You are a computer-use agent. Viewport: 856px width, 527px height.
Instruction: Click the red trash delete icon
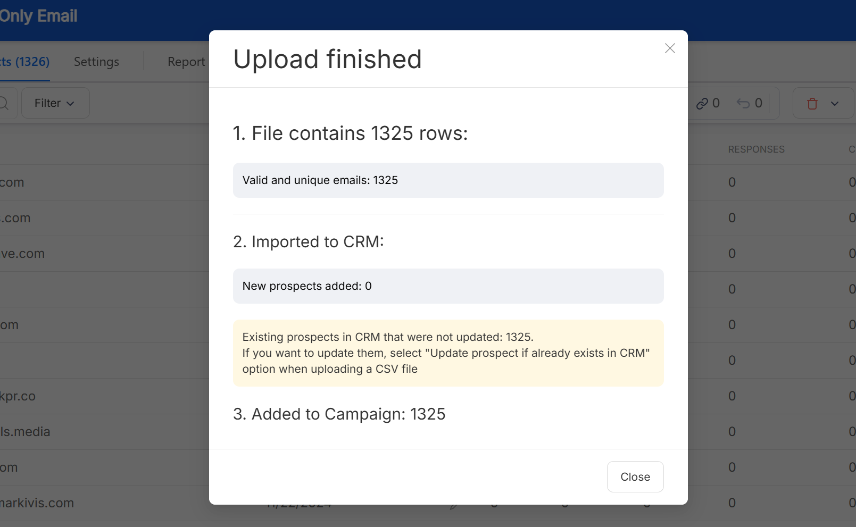pos(812,104)
